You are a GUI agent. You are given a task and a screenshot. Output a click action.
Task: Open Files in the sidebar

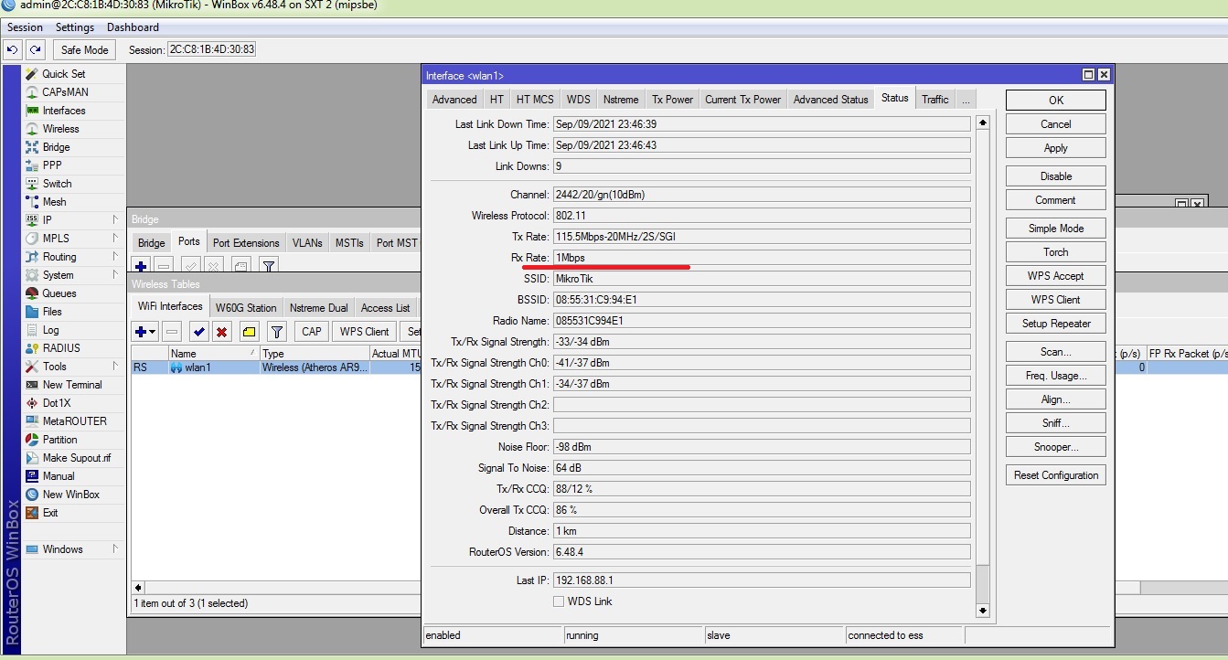52,312
